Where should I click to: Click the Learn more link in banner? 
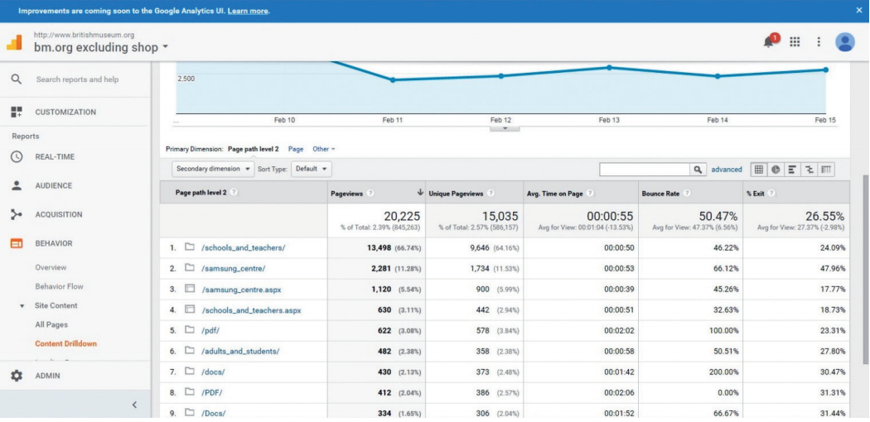tap(248, 11)
